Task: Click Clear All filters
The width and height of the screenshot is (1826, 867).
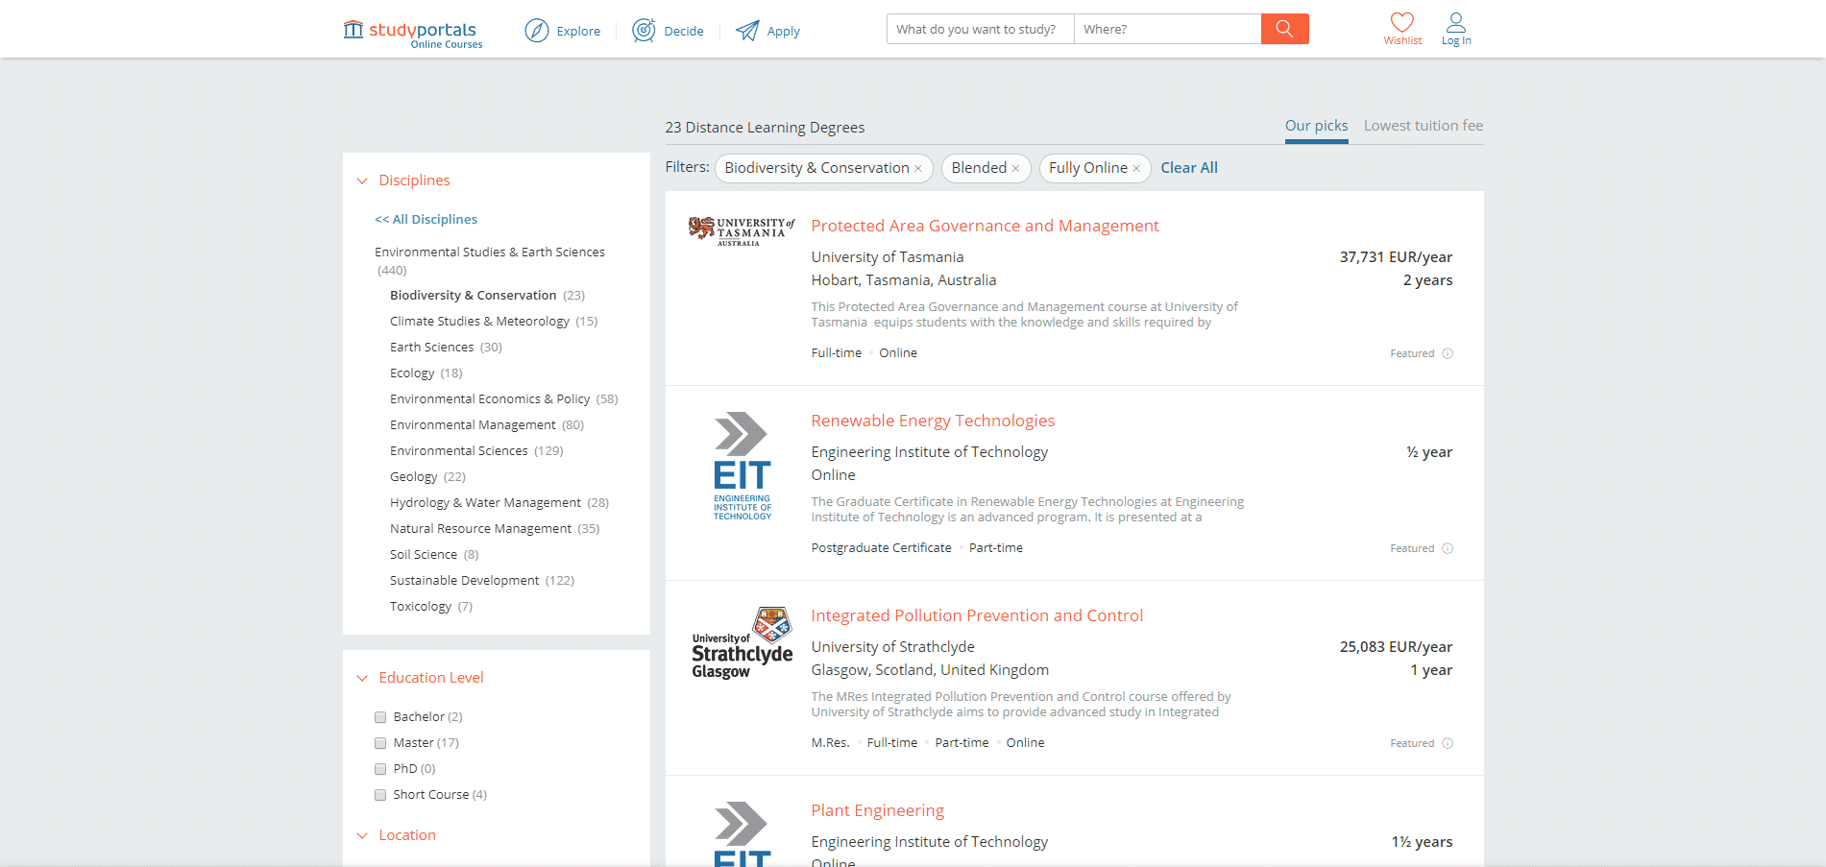Action: 1189,167
